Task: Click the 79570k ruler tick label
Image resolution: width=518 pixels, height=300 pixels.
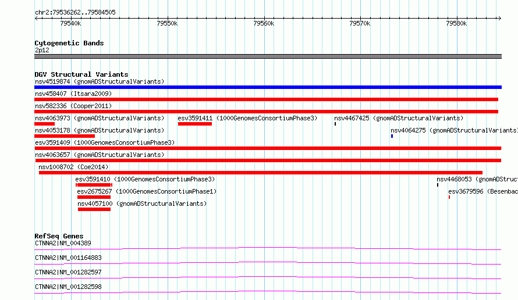Action: pyautogui.click(x=360, y=23)
